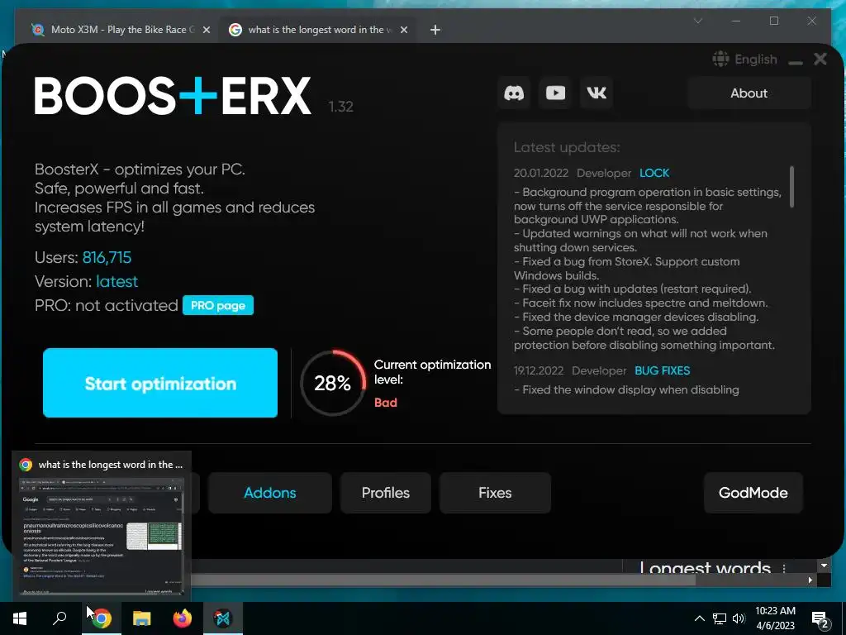Open the BoosterX YouTube channel icon
846x635 pixels.
click(x=555, y=93)
